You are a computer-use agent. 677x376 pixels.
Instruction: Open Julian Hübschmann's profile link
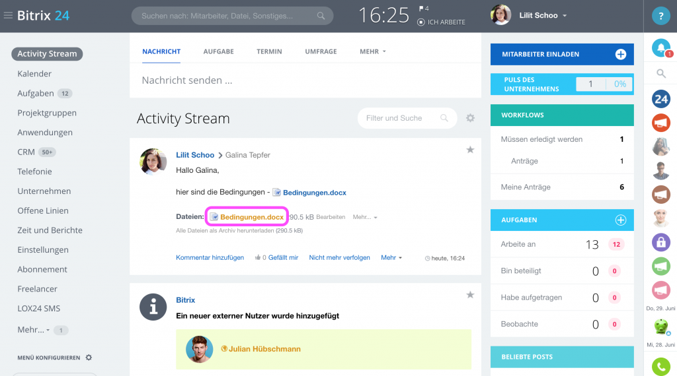[264, 349]
